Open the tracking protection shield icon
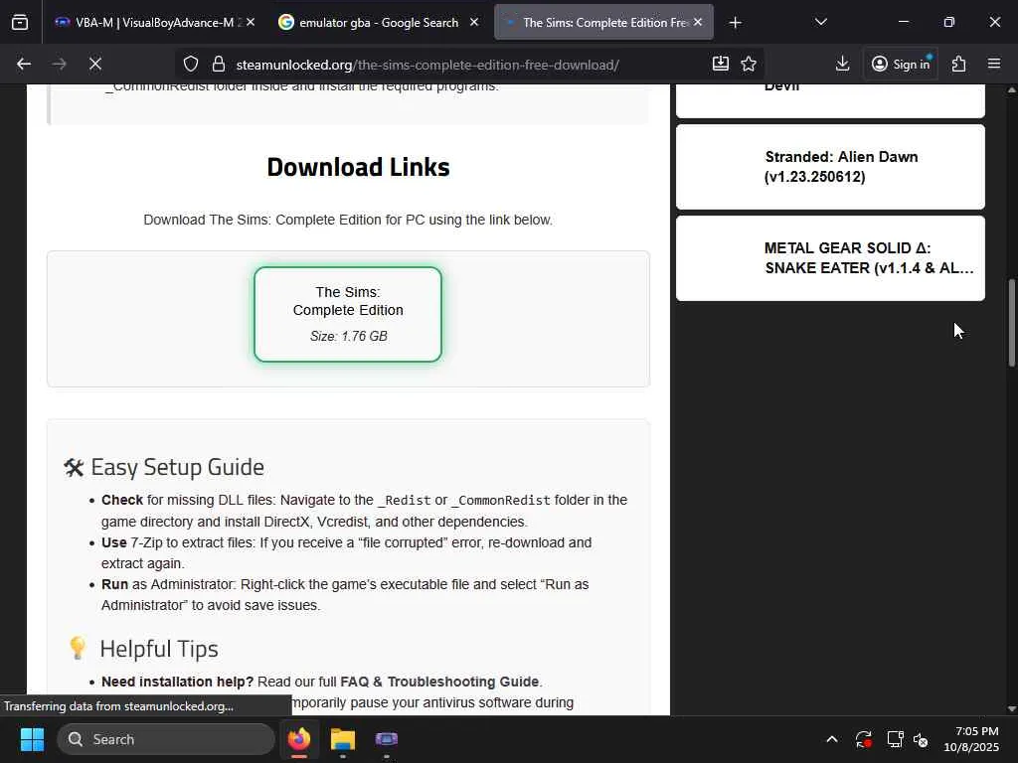 pos(190,64)
